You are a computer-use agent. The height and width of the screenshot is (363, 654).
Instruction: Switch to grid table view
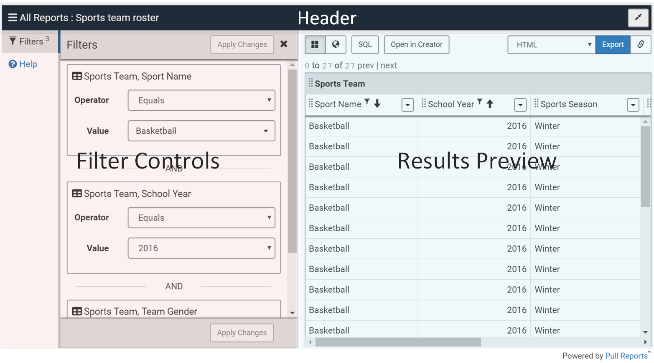click(x=315, y=44)
